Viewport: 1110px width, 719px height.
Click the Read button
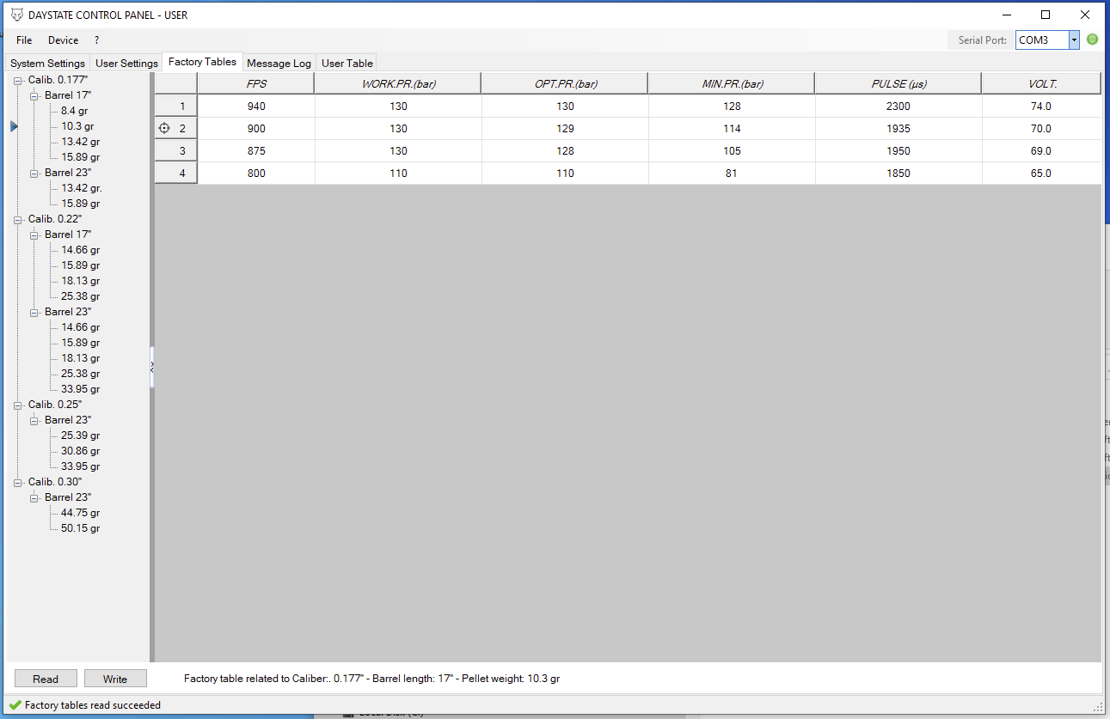46,679
